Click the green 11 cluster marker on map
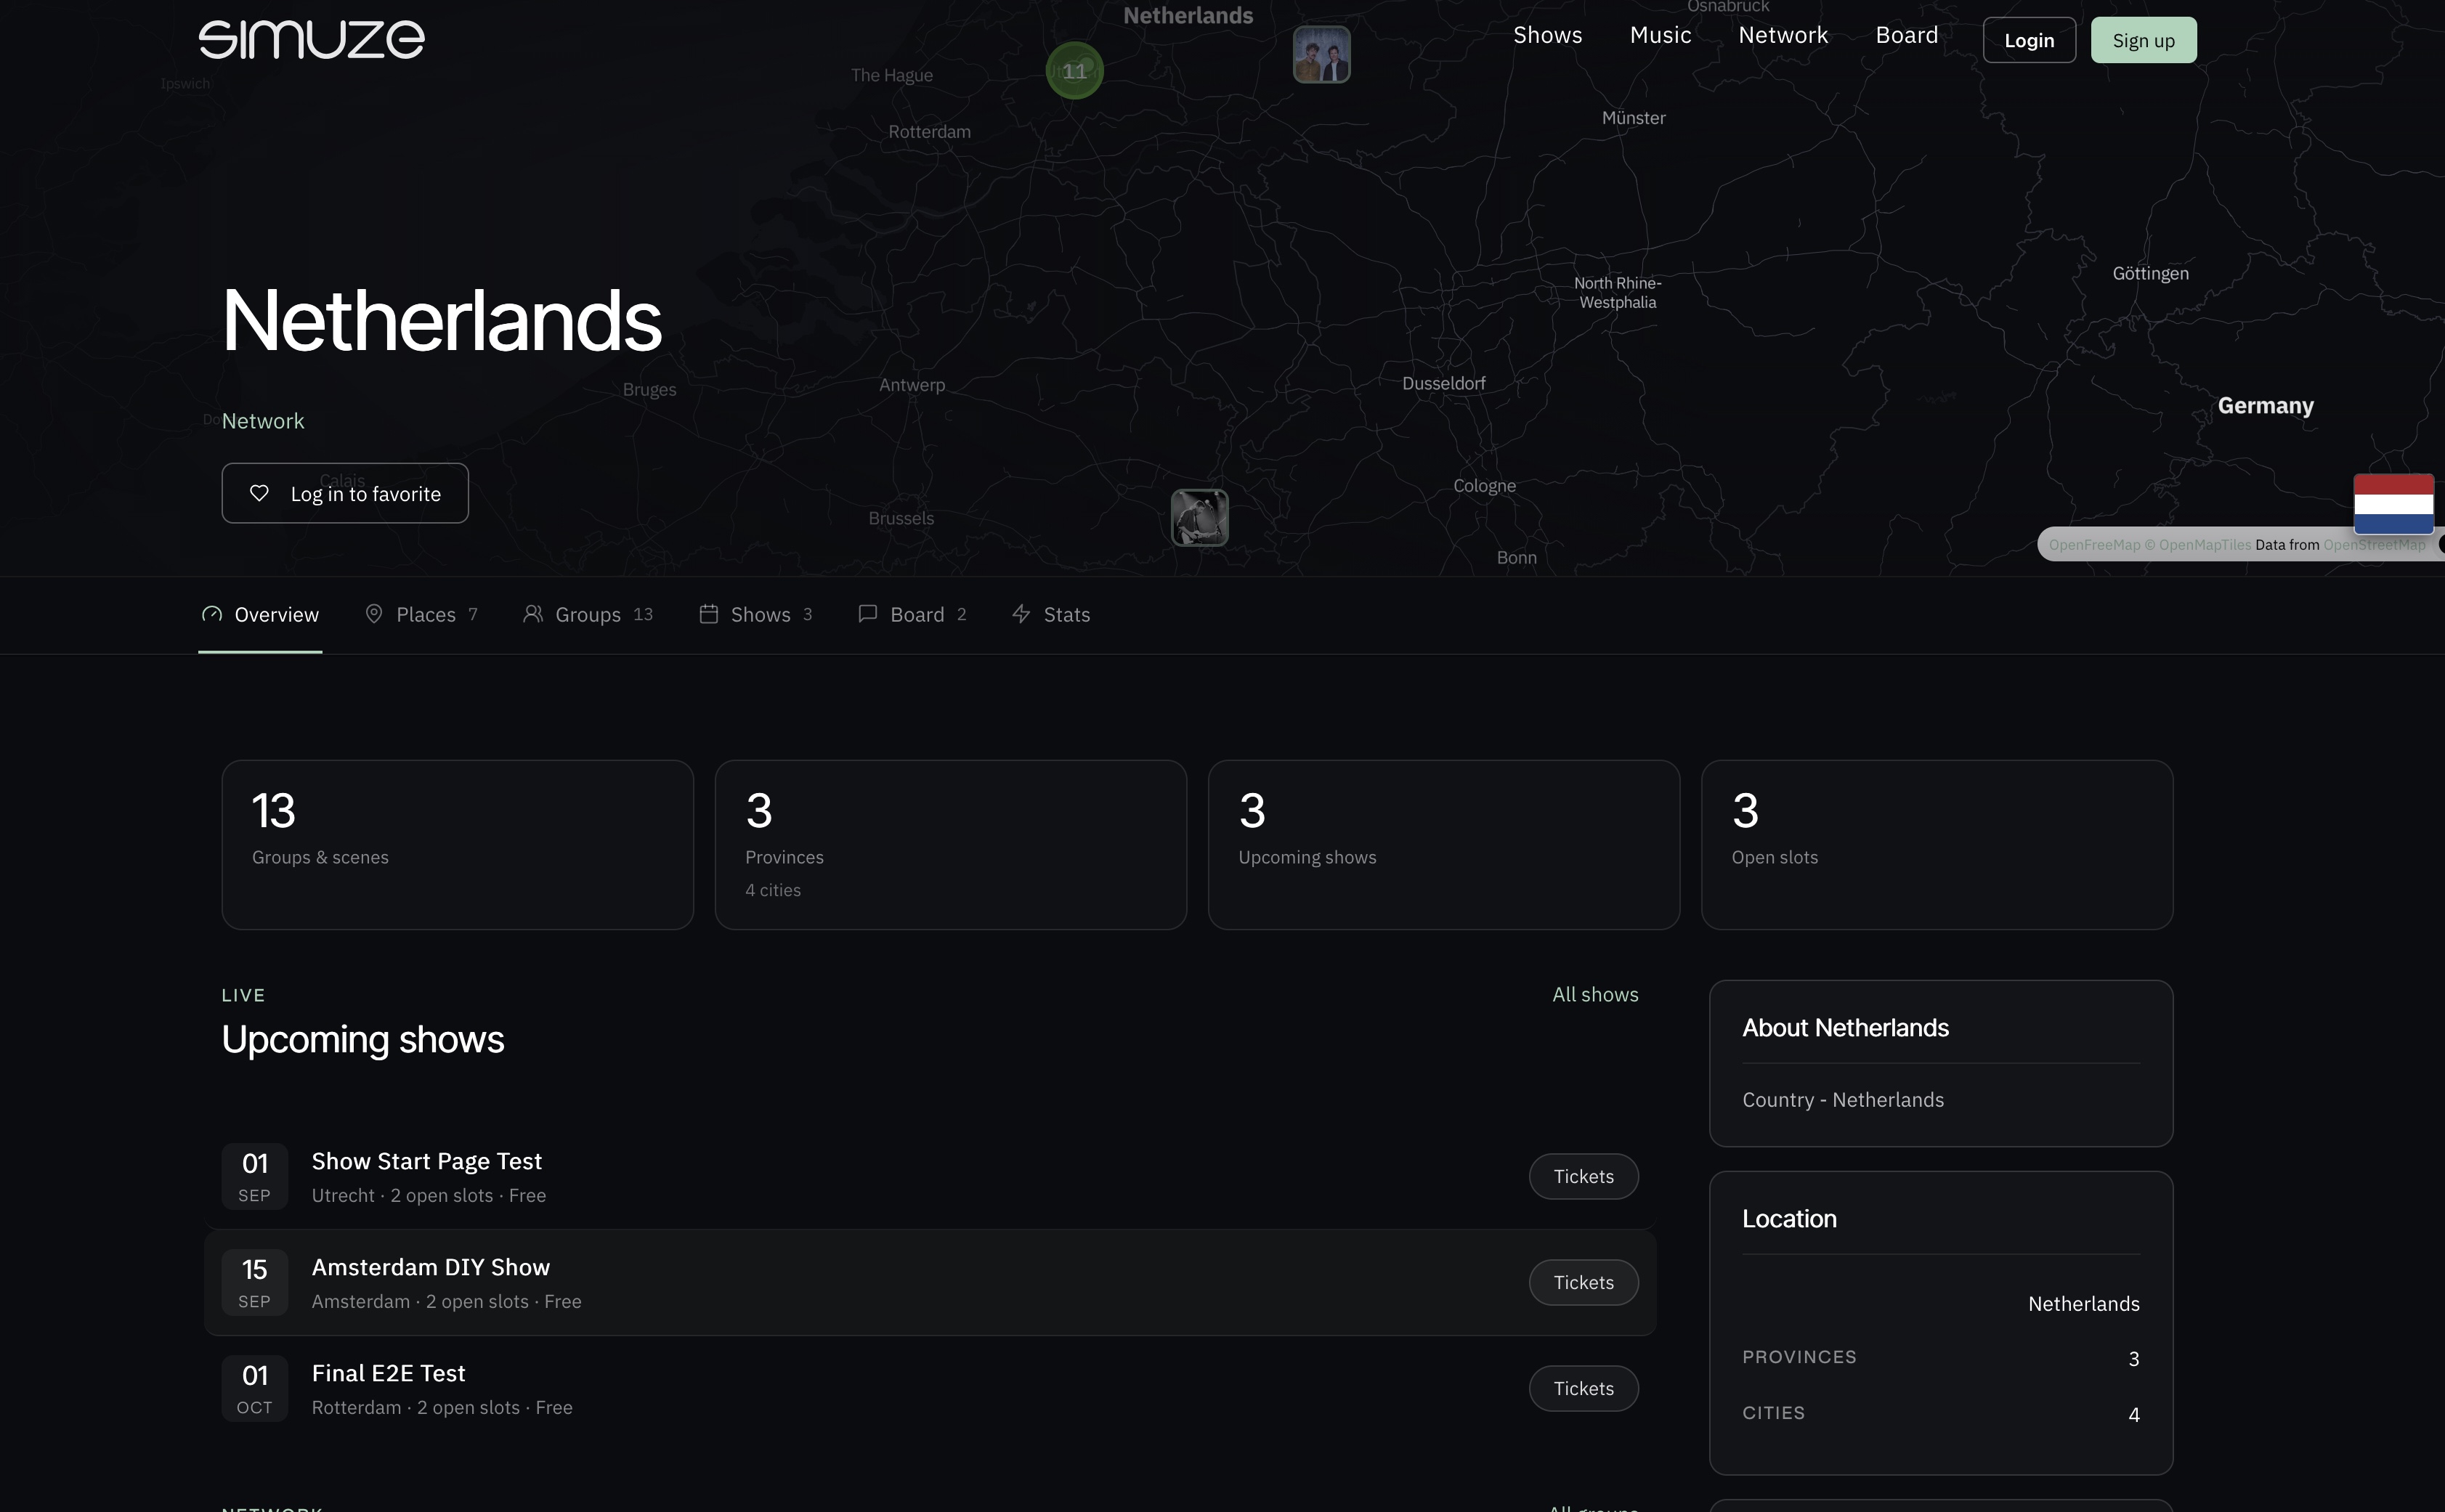This screenshot has height=1512, width=2445. 1075,71
